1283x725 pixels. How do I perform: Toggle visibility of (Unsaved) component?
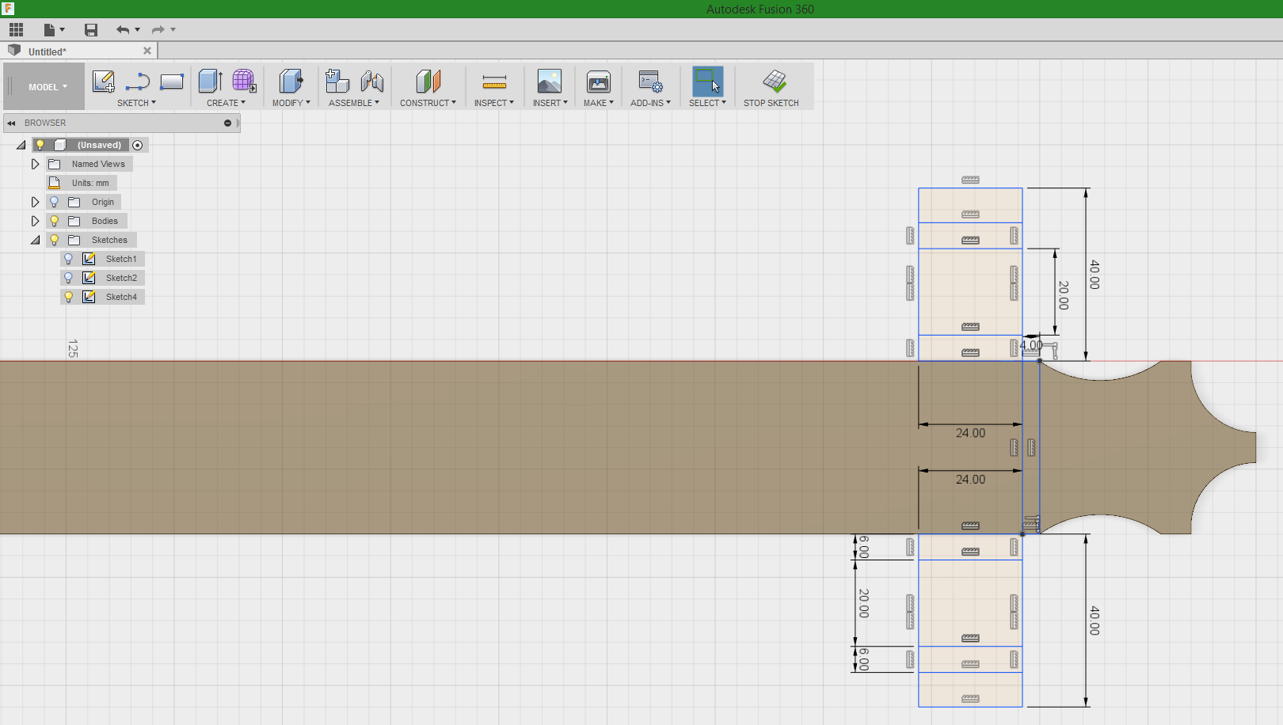[40, 145]
